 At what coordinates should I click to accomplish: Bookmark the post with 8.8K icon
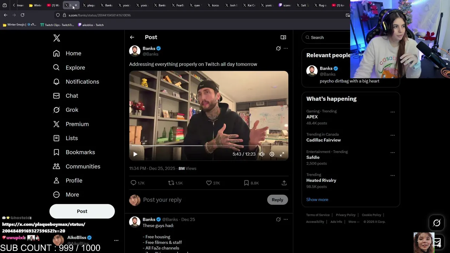(x=251, y=183)
